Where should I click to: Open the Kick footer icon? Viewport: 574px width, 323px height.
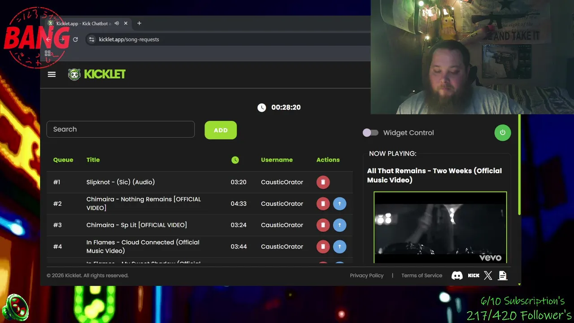[474, 276]
